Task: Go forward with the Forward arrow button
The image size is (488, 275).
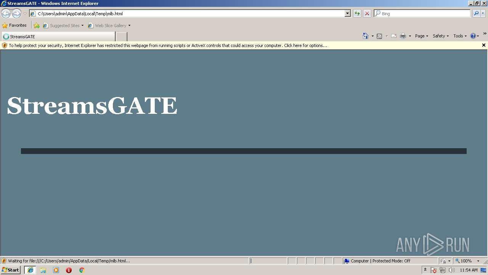Action: click(x=16, y=14)
